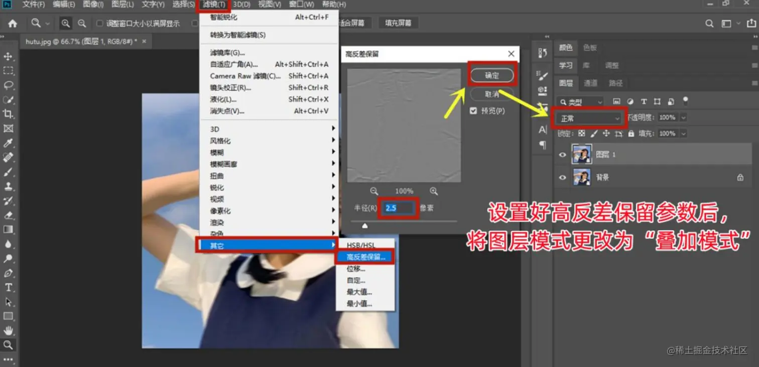This screenshot has width=759, height=367.
Task: Lock position icon in layers panel
Action: coord(606,134)
